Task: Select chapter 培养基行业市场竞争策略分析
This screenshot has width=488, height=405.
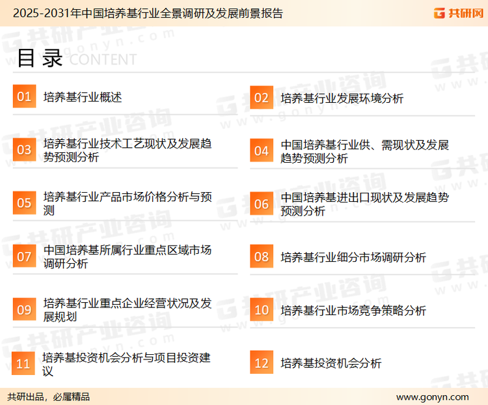Action: point(353,311)
